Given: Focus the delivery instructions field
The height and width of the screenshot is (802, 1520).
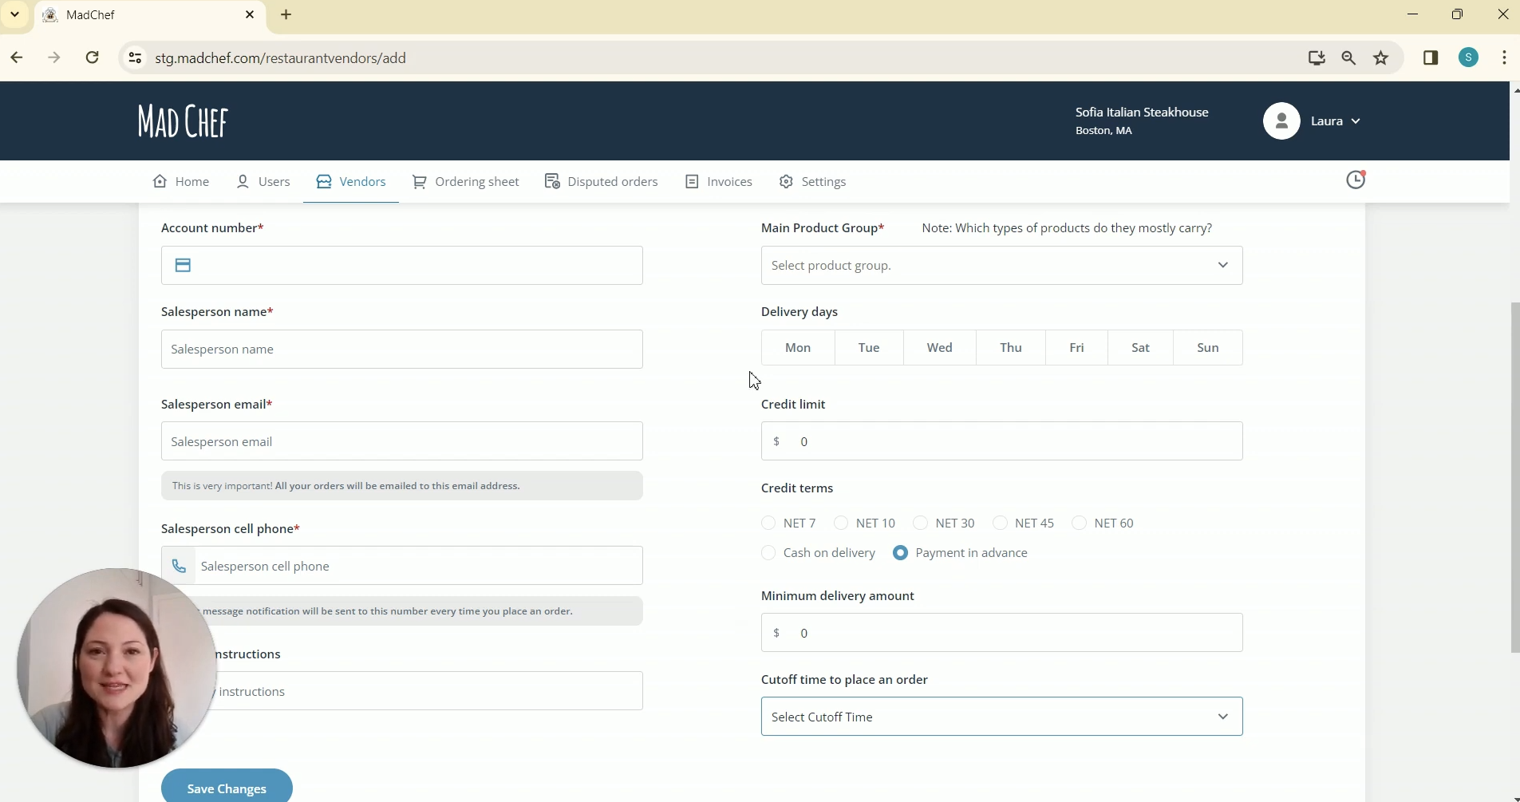Looking at the screenshot, I should pos(402,692).
